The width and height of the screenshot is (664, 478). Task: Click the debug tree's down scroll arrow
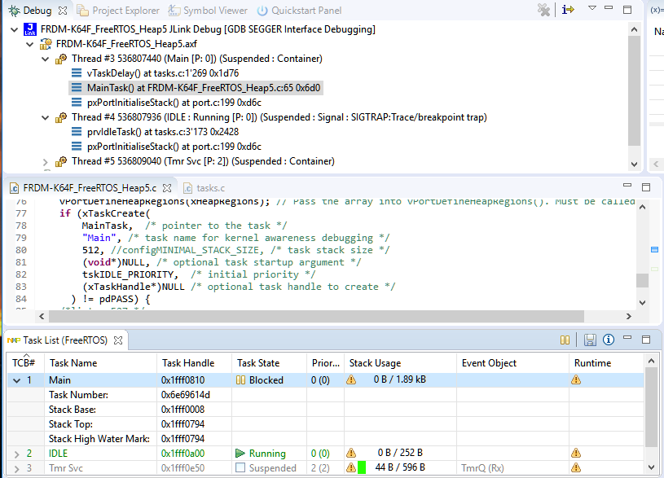(634, 164)
